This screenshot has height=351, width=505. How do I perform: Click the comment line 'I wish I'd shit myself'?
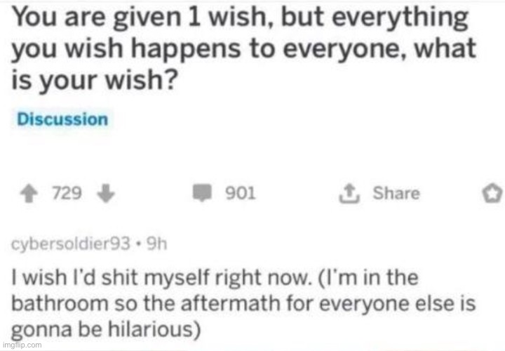pos(215,278)
